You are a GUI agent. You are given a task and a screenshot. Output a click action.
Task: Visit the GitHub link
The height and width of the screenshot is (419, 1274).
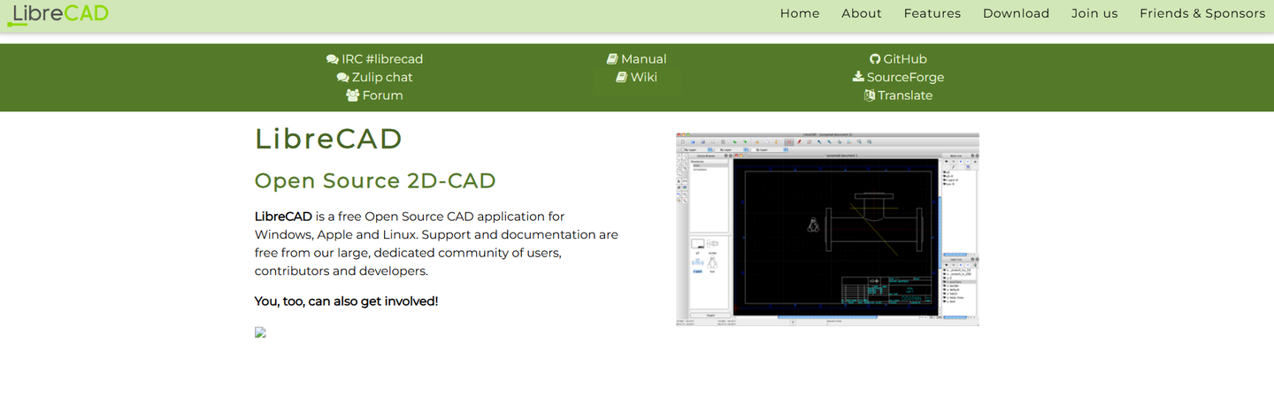coord(898,59)
